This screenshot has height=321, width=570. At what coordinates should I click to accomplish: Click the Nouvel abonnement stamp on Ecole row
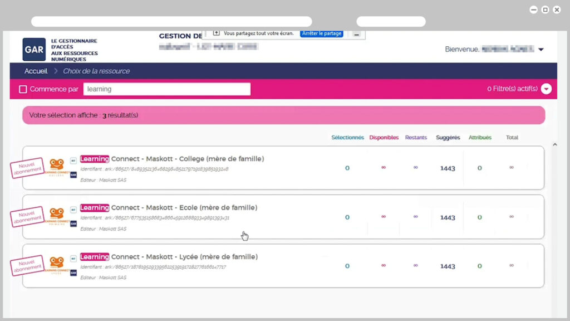pos(27,217)
